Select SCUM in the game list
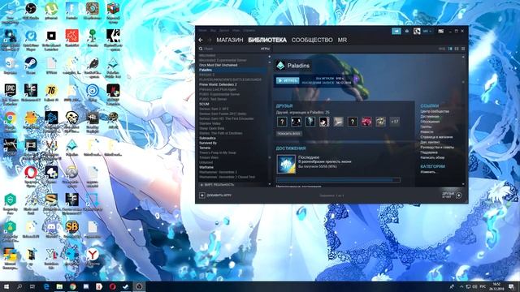The width and height of the screenshot is (520, 292). tap(204, 104)
